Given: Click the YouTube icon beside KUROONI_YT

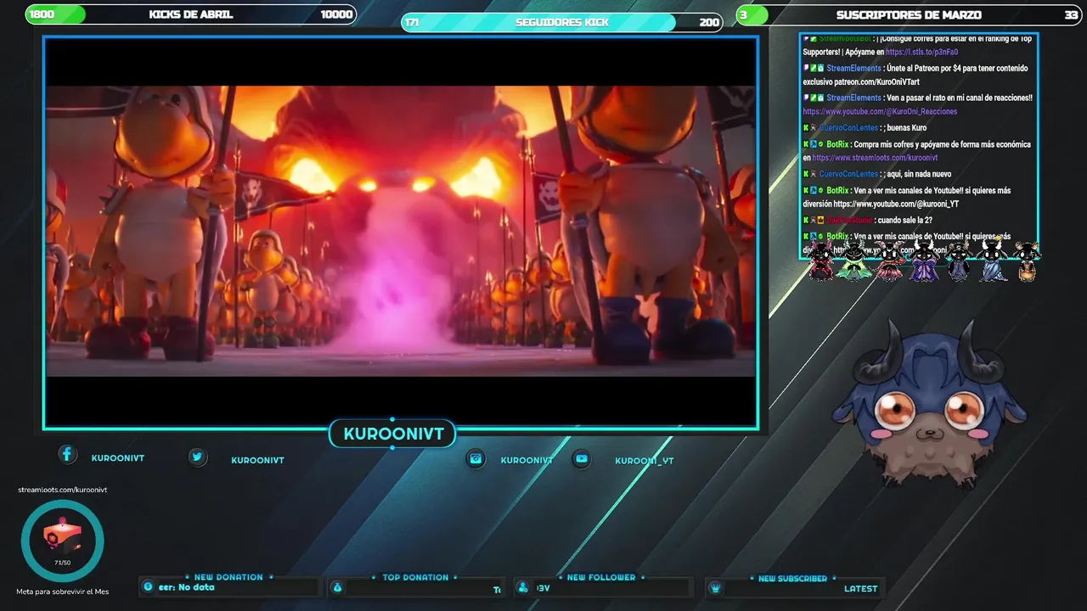Looking at the screenshot, I should tap(582, 459).
